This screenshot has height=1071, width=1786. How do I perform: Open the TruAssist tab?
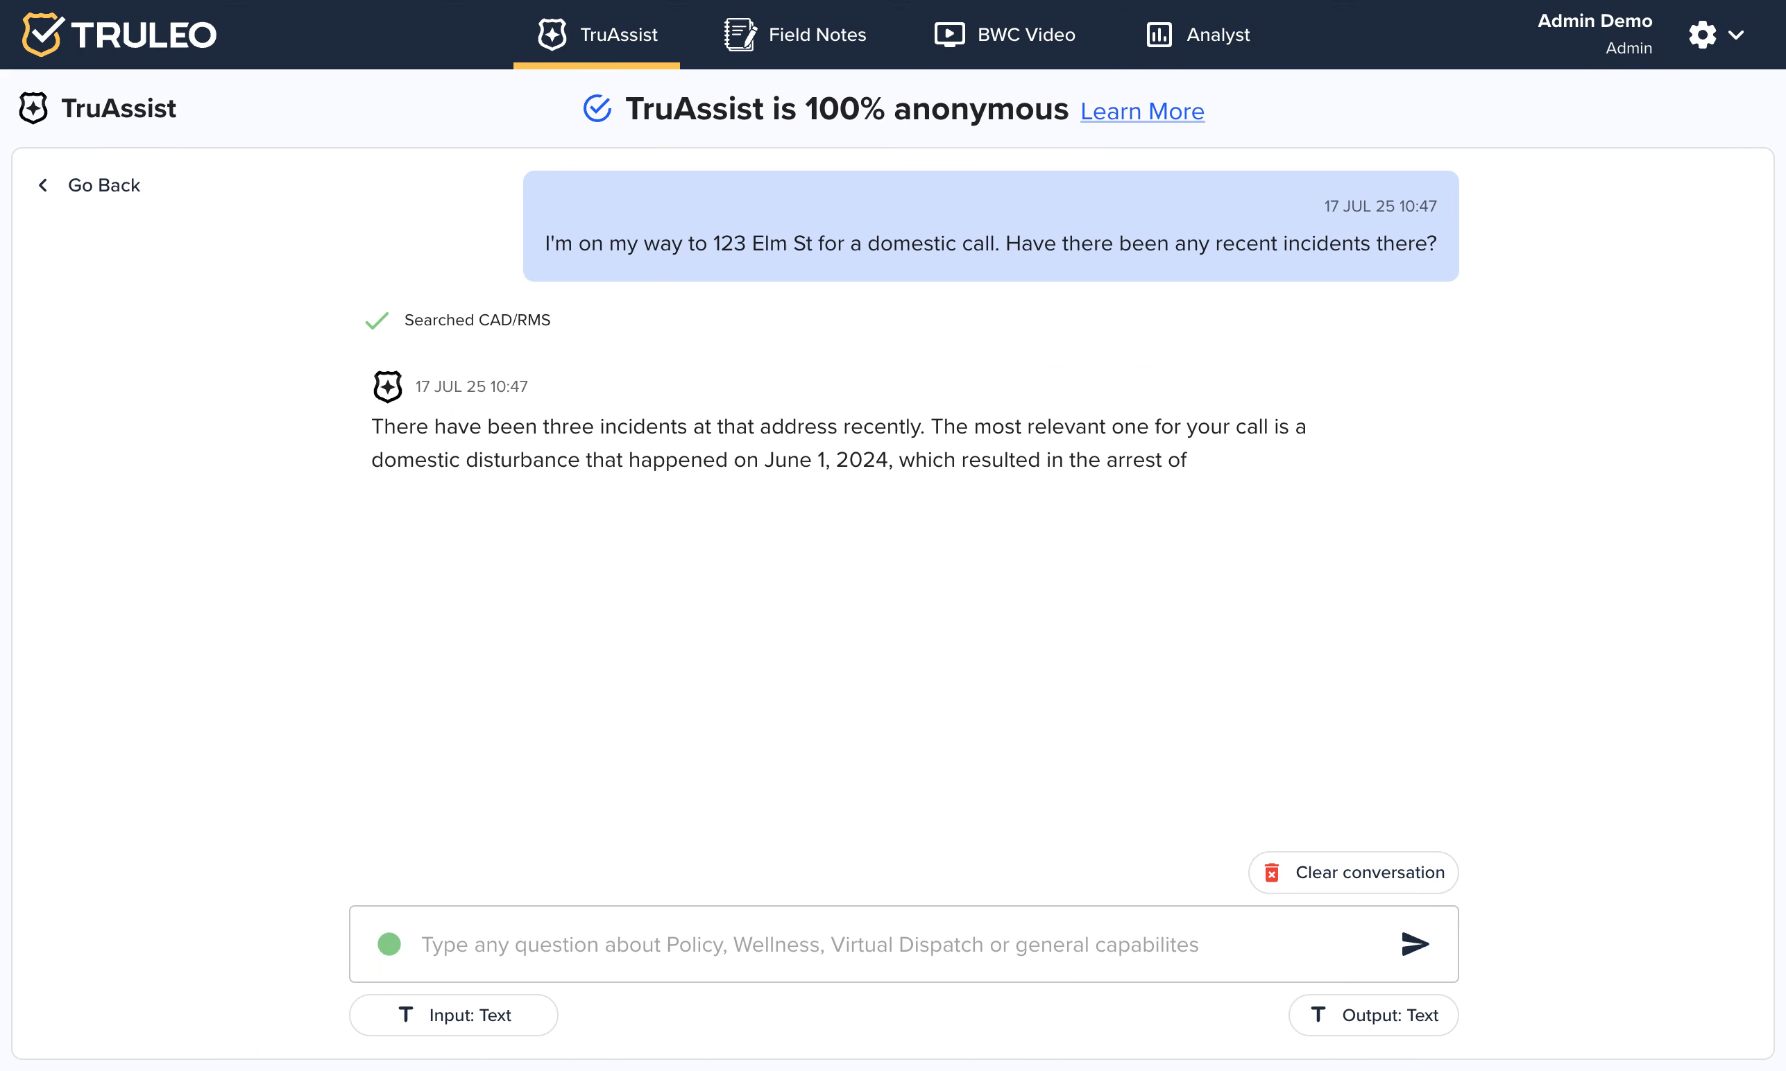click(597, 34)
